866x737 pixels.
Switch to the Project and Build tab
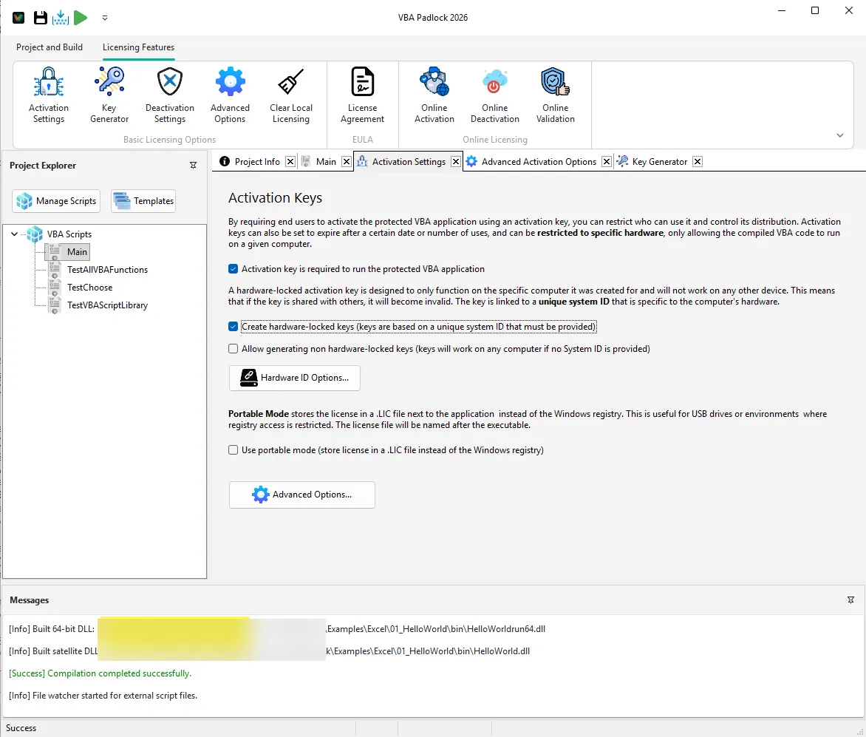point(49,47)
